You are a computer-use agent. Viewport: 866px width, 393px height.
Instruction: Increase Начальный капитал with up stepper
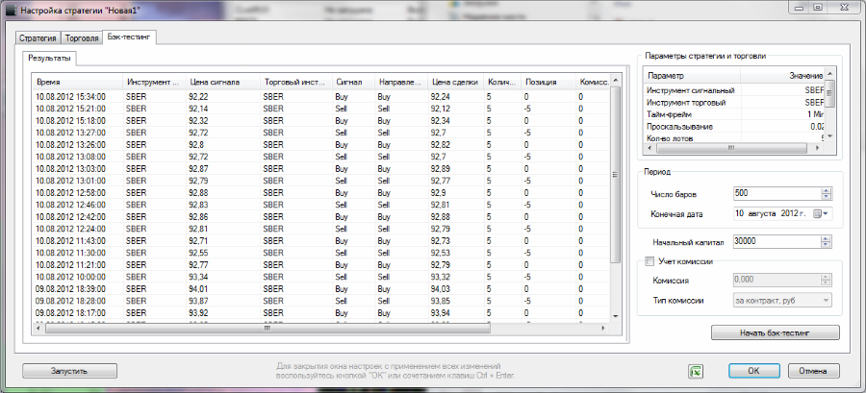click(x=827, y=238)
